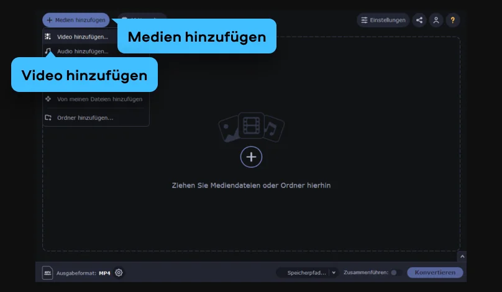Click the round plus add-files button

252,157
